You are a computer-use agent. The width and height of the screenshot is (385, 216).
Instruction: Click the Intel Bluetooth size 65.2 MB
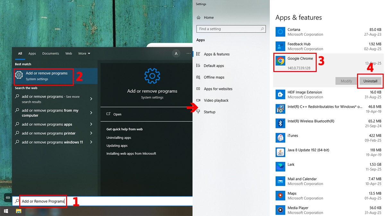click(x=375, y=121)
